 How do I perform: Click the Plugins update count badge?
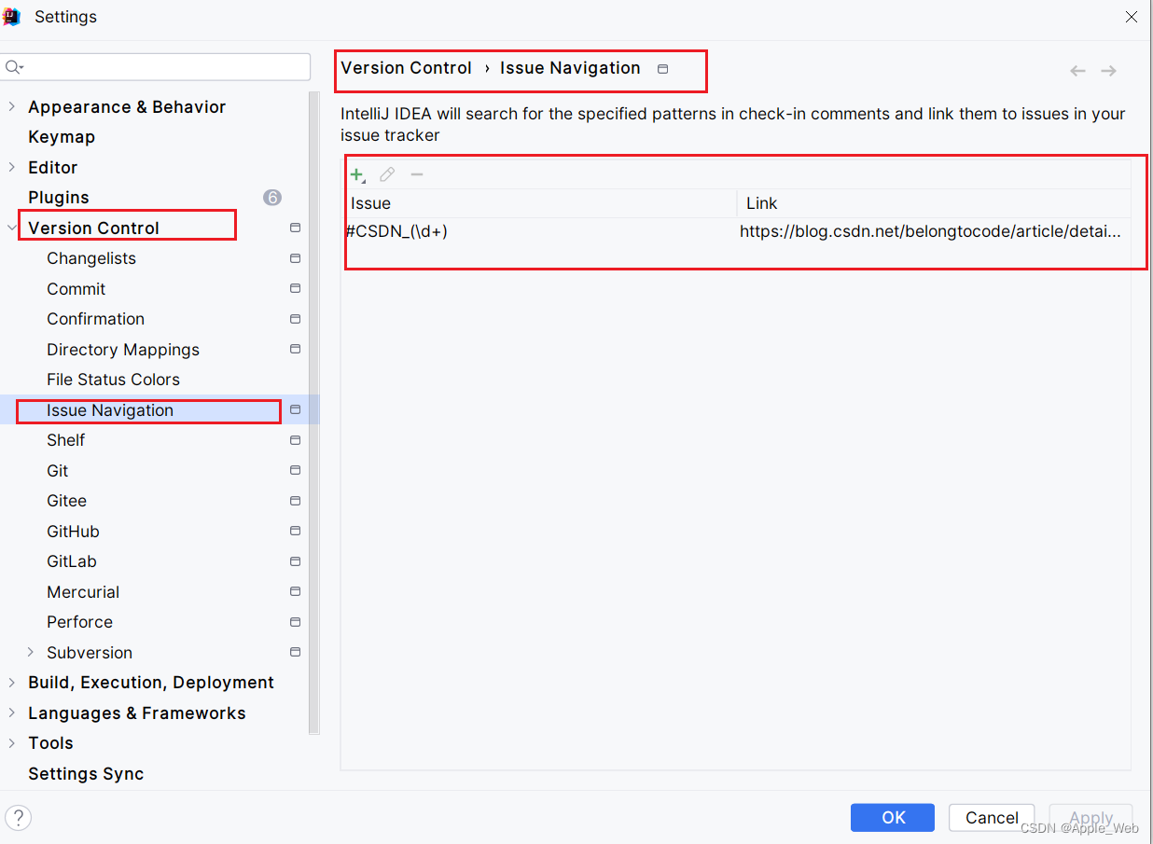click(272, 198)
